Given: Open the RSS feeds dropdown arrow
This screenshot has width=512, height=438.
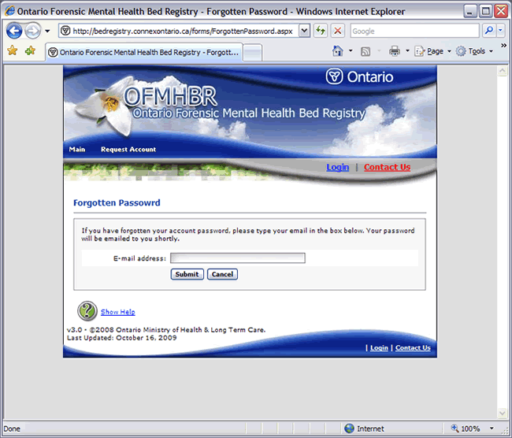Looking at the screenshot, I should tap(379, 51).
